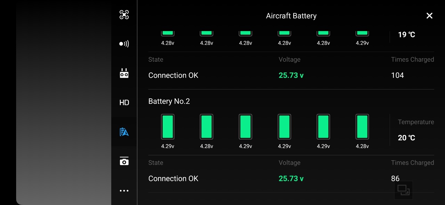Open the three-dot general settings
Viewport: 445px width, 205px height.
pos(124,191)
